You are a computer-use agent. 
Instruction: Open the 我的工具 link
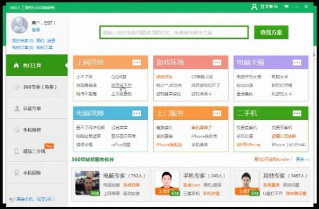[44, 47]
